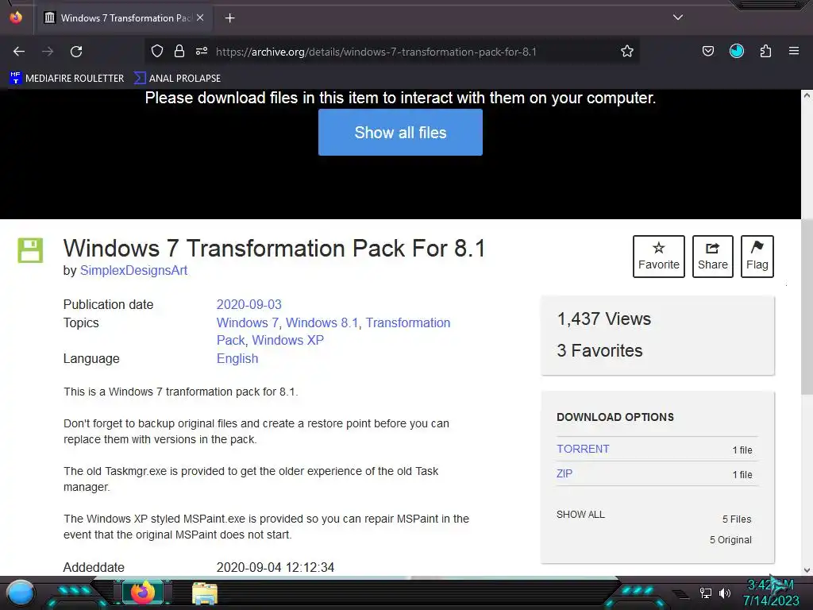Click the Firefox taskbar icon
The image size is (813, 610).
(143, 593)
